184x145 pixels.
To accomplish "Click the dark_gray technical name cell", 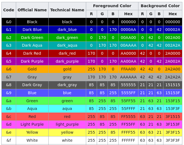I will coord(67,85).
